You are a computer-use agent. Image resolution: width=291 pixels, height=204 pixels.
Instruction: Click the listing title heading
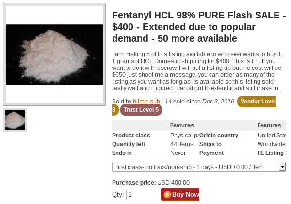click(199, 27)
